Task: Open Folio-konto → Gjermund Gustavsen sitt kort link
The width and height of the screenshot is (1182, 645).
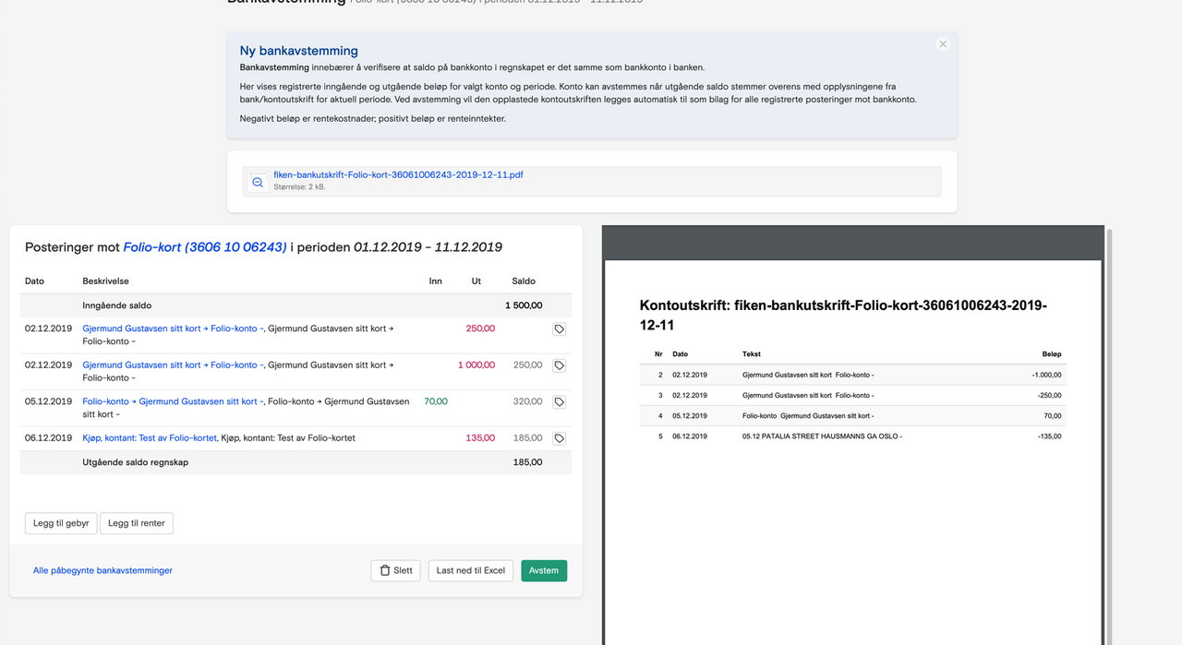Action: point(173,401)
